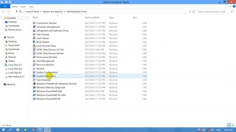Open Explorer help icon

coord(234,7)
